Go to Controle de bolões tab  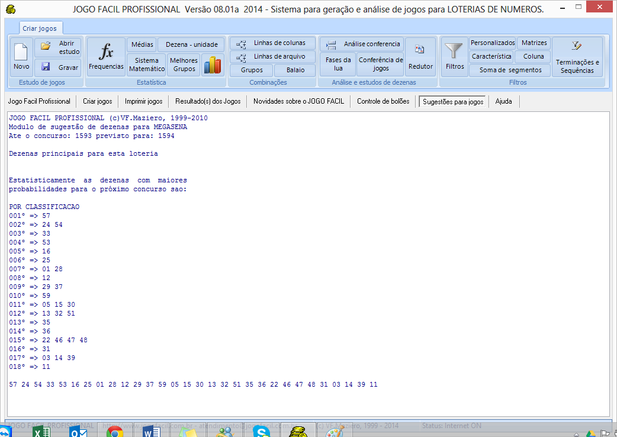point(383,101)
